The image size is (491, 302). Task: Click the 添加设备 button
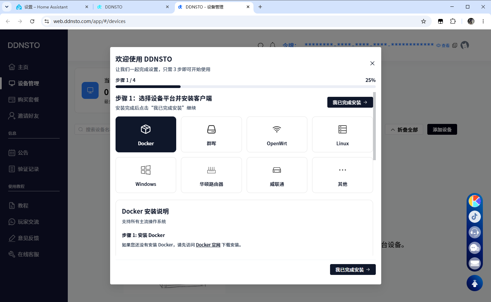coord(442,129)
